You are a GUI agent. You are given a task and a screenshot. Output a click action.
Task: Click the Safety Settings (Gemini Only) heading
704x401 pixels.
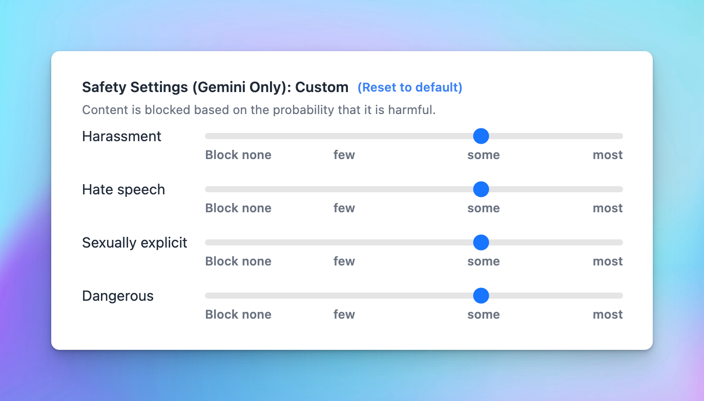coord(215,87)
